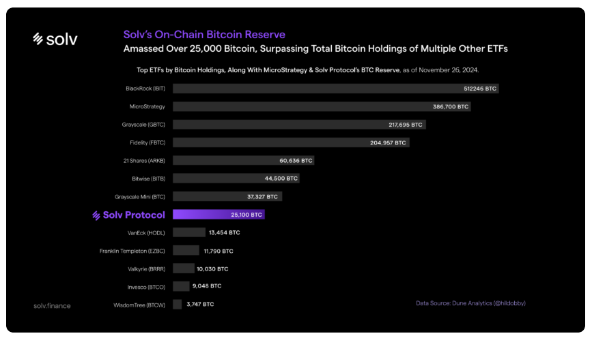Click the Invesco (BTCO) label
The height and width of the screenshot is (338, 592).
(146, 286)
